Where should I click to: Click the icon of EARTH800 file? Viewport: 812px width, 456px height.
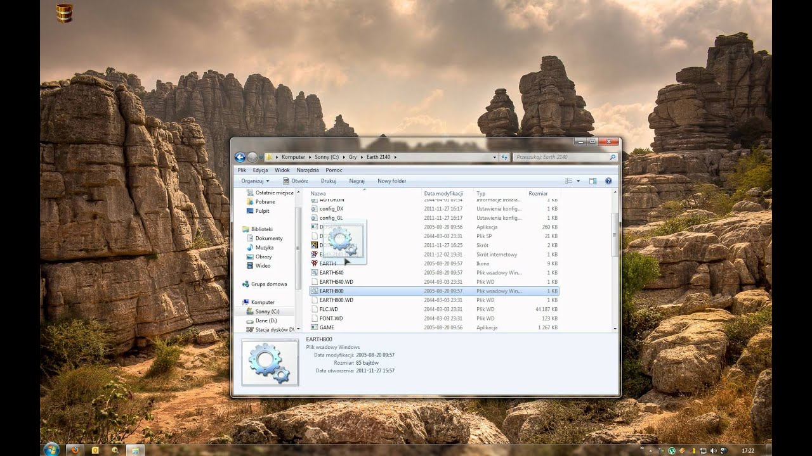tap(314, 291)
